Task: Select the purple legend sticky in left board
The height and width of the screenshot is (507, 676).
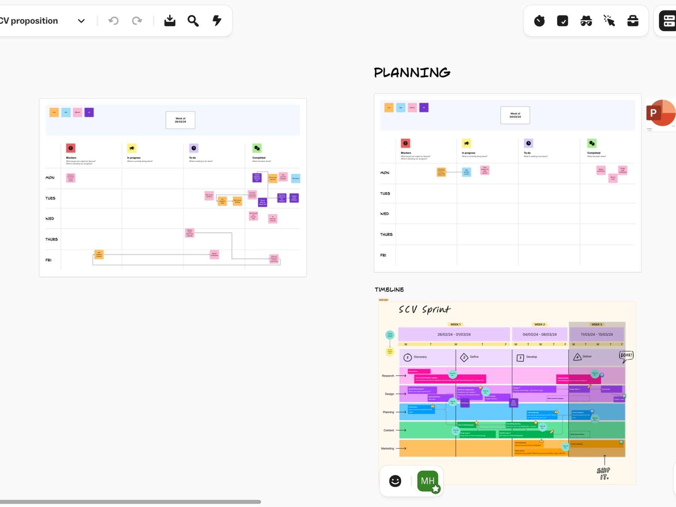Action: (89, 112)
